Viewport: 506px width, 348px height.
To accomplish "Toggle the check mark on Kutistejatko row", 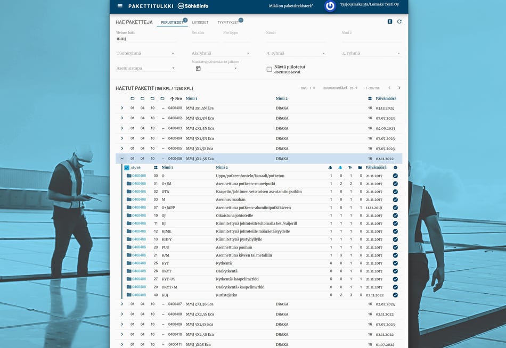I will pos(395,295).
